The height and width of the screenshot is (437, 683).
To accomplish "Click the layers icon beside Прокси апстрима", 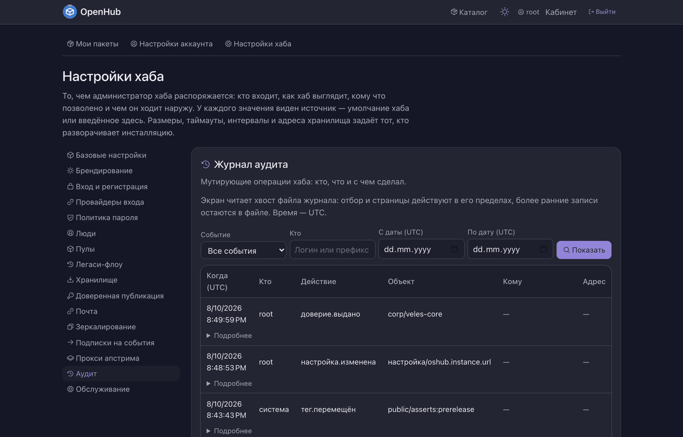I will click(x=70, y=358).
